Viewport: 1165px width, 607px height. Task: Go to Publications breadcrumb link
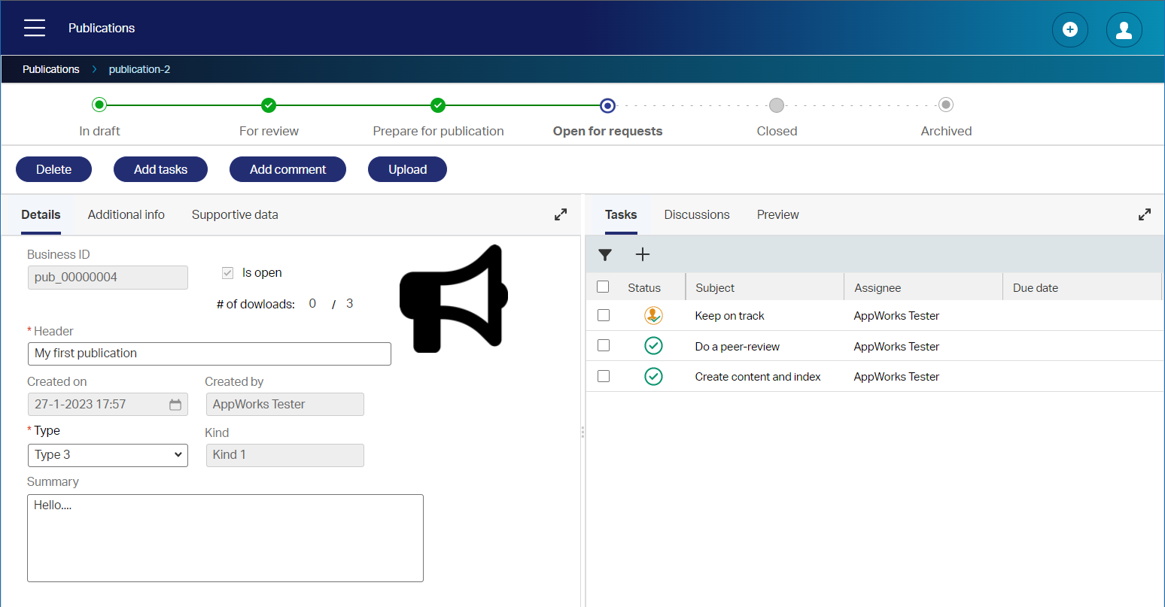coord(50,69)
